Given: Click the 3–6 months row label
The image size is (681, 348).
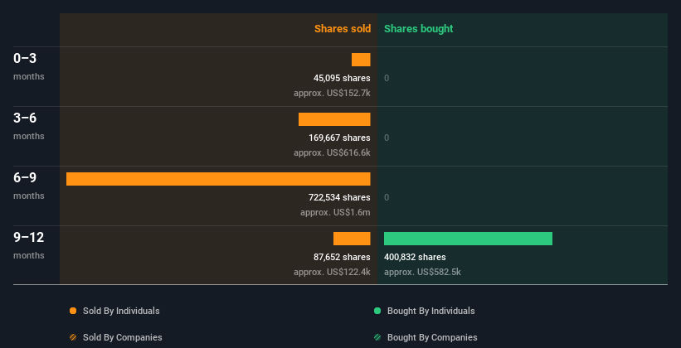Looking at the screenshot, I should (29, 126).
